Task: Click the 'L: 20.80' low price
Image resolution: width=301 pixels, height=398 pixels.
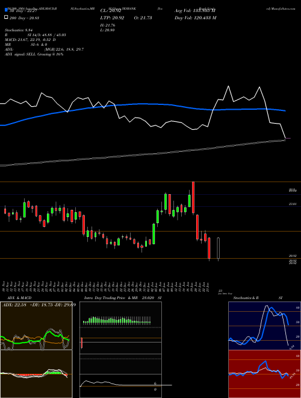Action: click(107, 30)
